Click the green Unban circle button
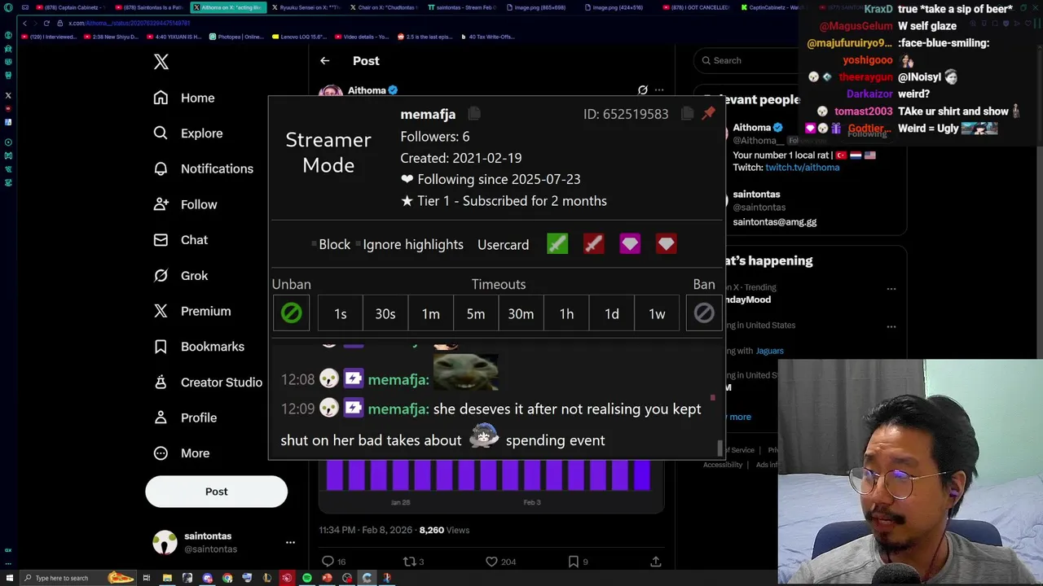Viewport: 1043px width, 586px height. tap(291, 313)
